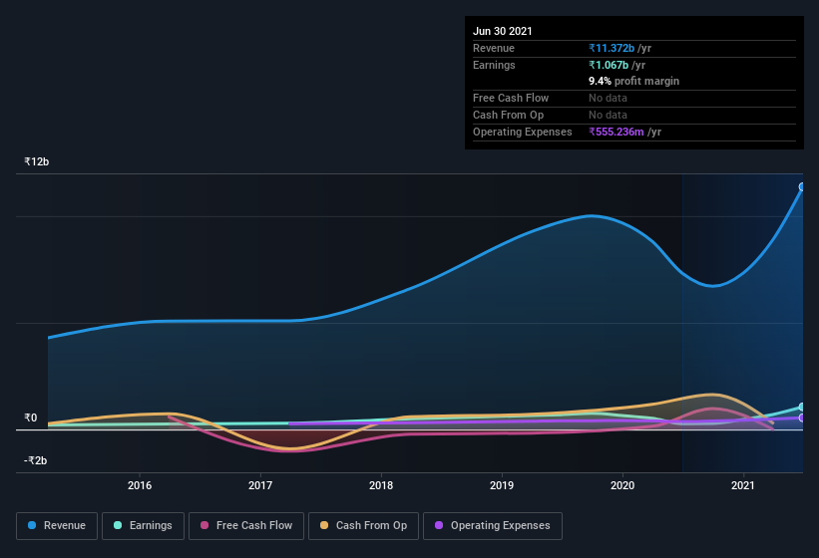Viewport: 819px width, 558px height.
Task: Click the Revenue data point on chart
Action: [x=802, y=186]
